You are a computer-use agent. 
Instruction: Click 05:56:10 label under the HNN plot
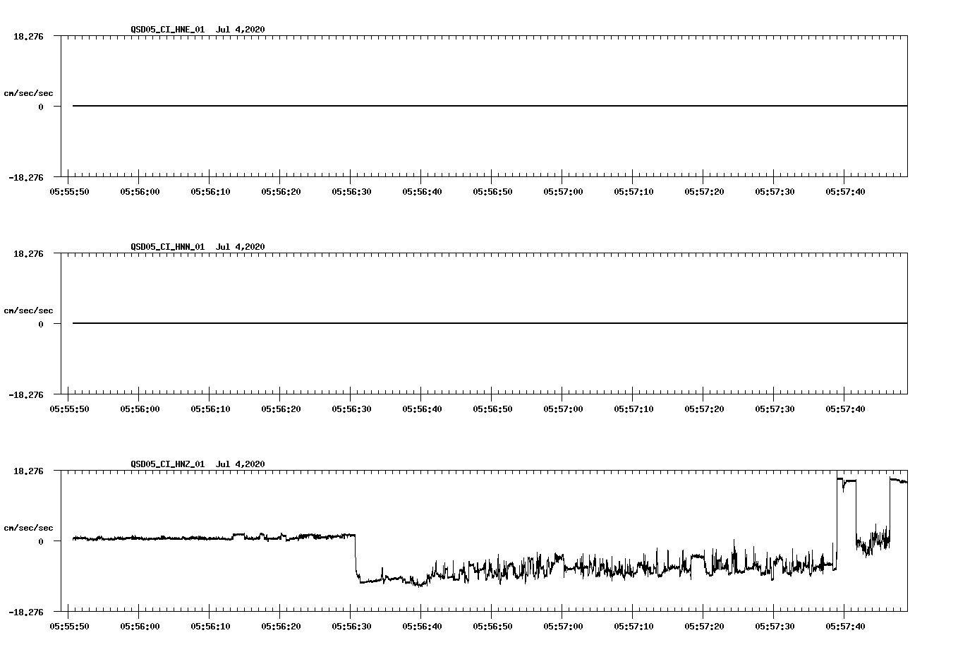210,409
